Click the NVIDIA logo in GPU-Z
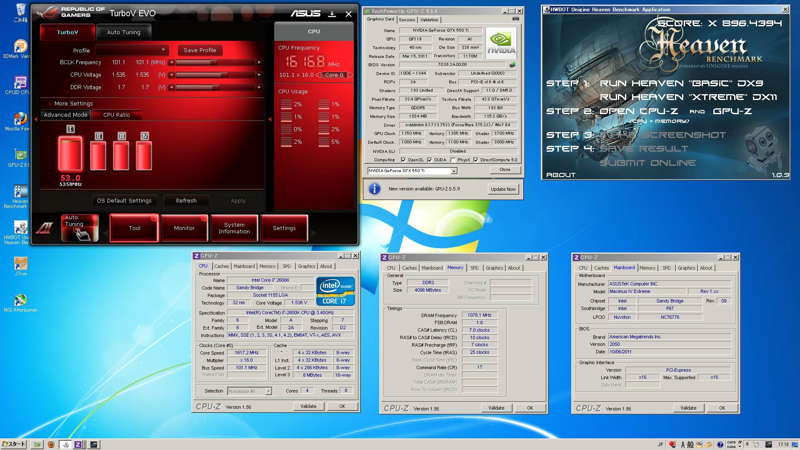This screenshot has height=450, width=800. 501,43
